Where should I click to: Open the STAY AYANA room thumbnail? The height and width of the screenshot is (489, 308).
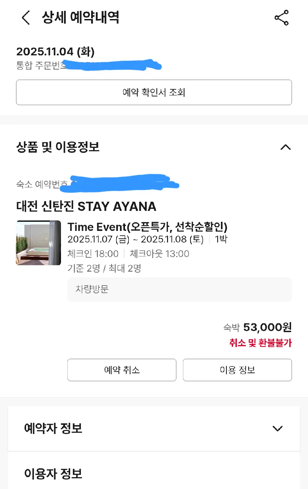[39, 243]
